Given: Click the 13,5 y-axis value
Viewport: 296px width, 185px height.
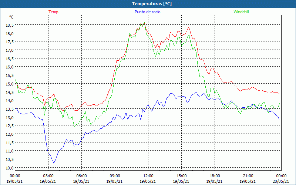Looking at the screenshot, I should (x=10, y=109).
